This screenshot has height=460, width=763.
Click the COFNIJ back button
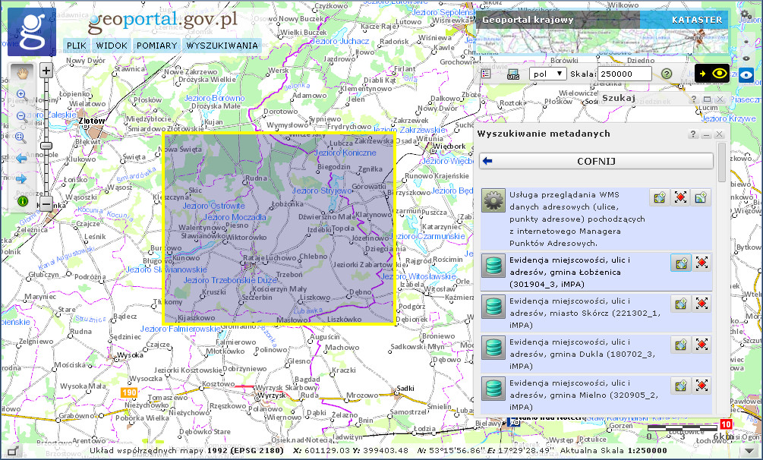[x=596, y=161]
